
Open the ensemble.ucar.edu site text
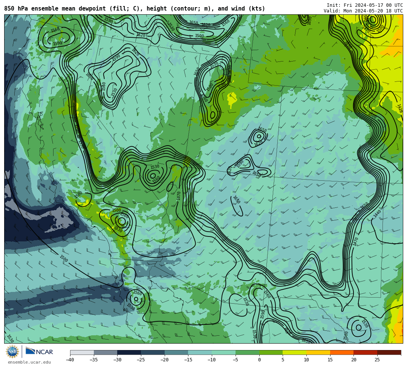pyautogui.click(x=29, y=362)
